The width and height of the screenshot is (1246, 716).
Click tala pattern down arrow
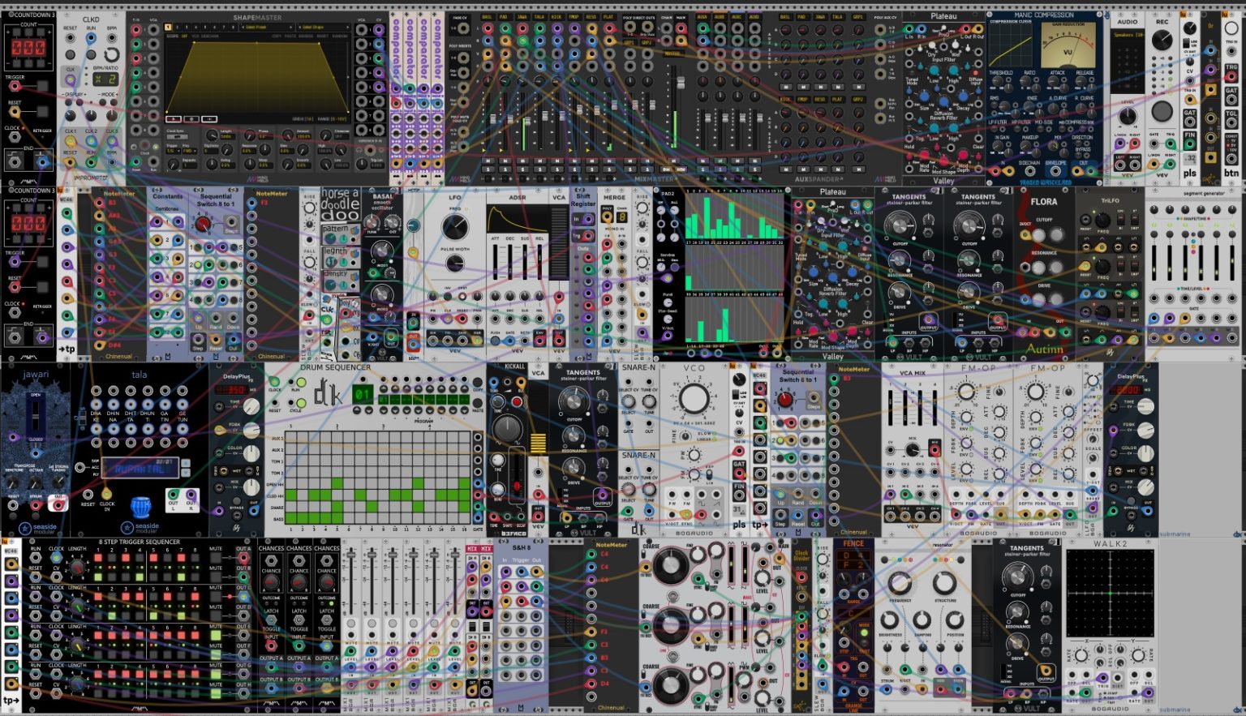(186, 473)
